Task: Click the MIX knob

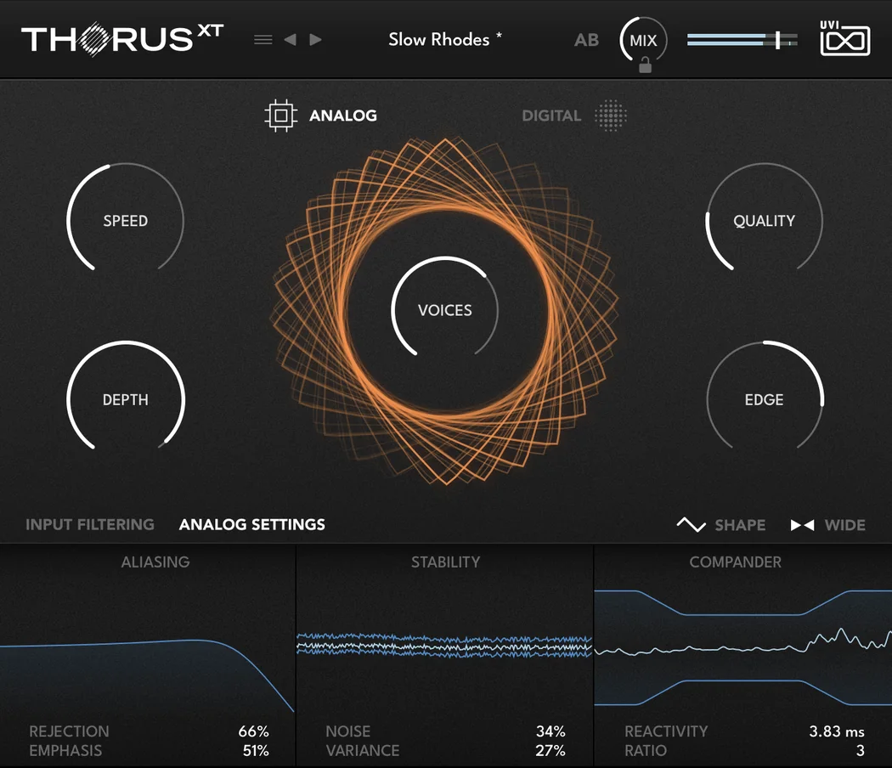Action: click(x=643, y=41)
